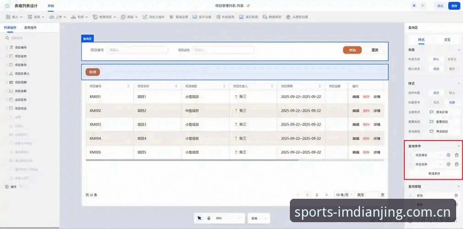Click the next-page arrow in pagination
The height and width of the screenshot is (229, 463).
[326, 195]
